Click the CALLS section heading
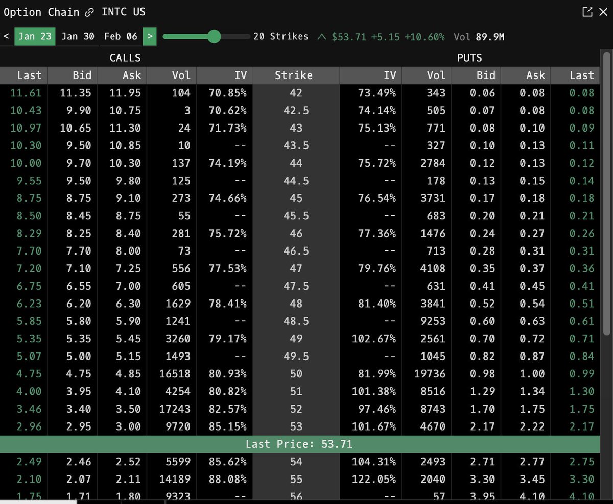The width and height of the screenshot is (613, 504). [x=125, y=58]
